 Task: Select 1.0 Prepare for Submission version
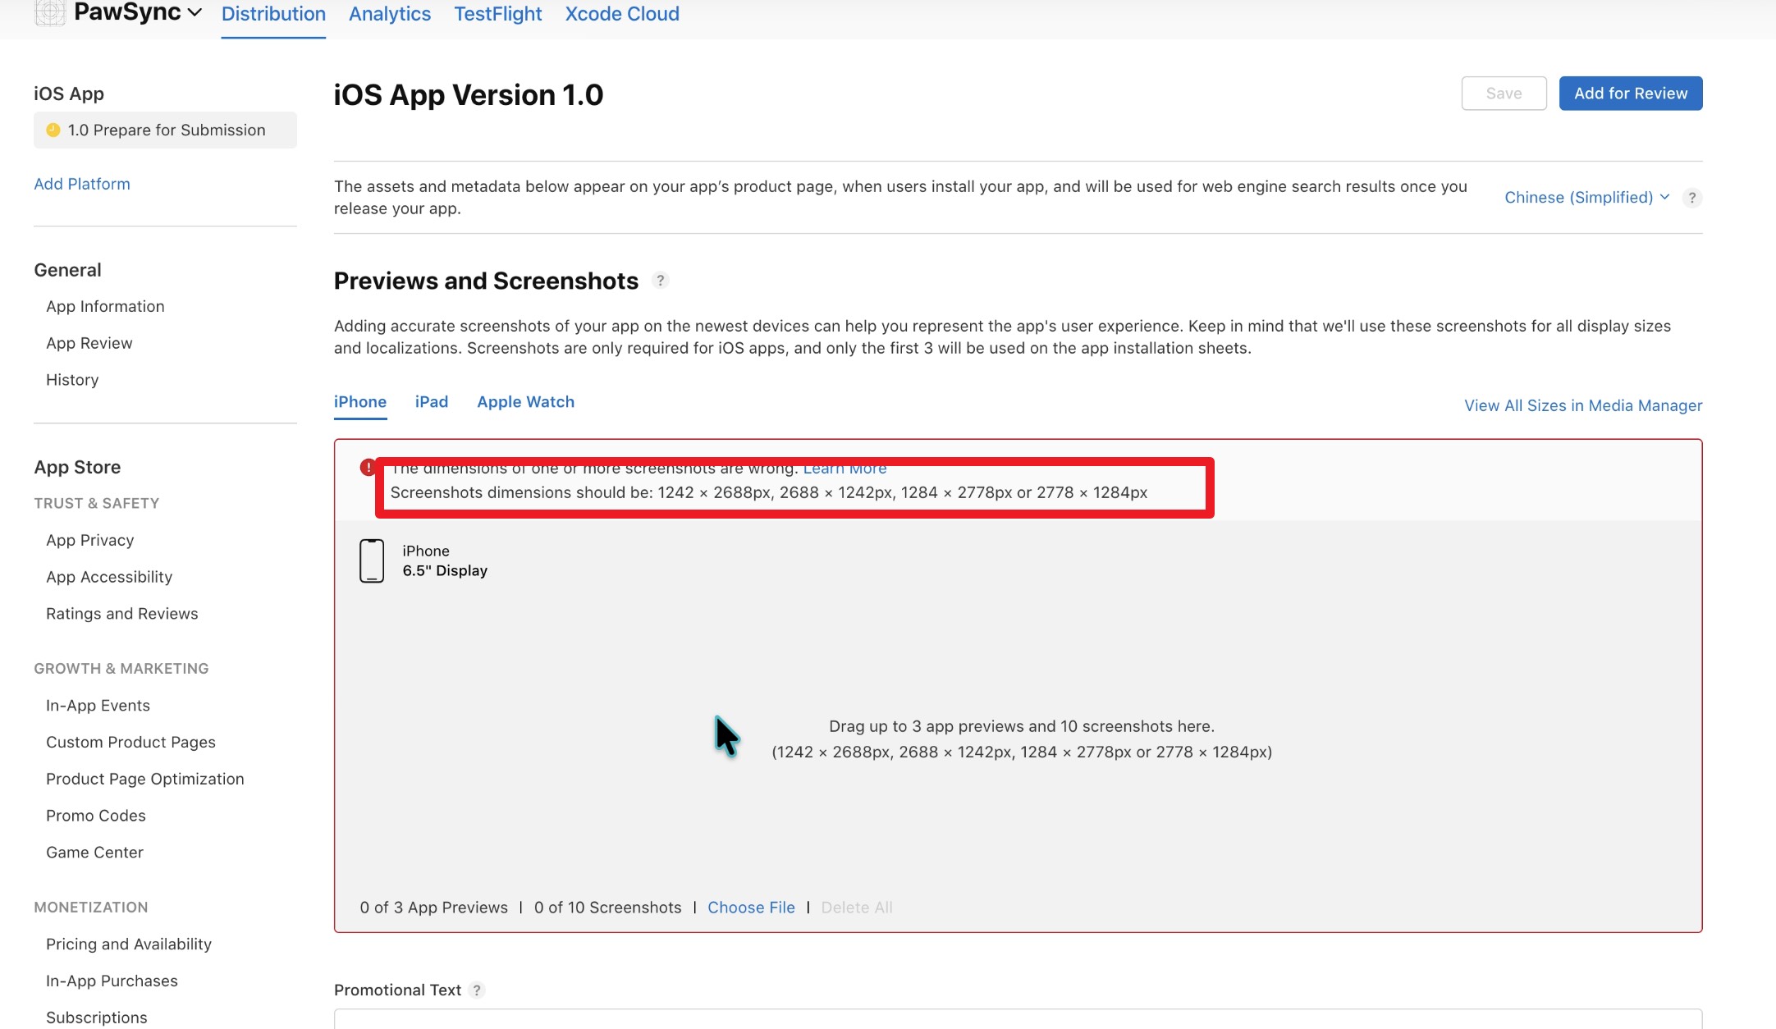165,130
